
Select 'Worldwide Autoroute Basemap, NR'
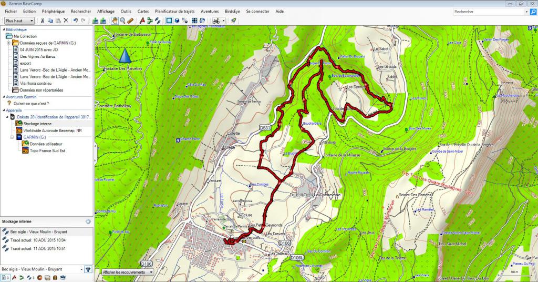[x=52, y=130]
